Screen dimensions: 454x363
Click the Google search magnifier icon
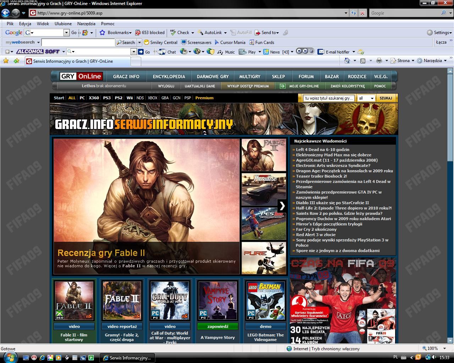[444, 13]
